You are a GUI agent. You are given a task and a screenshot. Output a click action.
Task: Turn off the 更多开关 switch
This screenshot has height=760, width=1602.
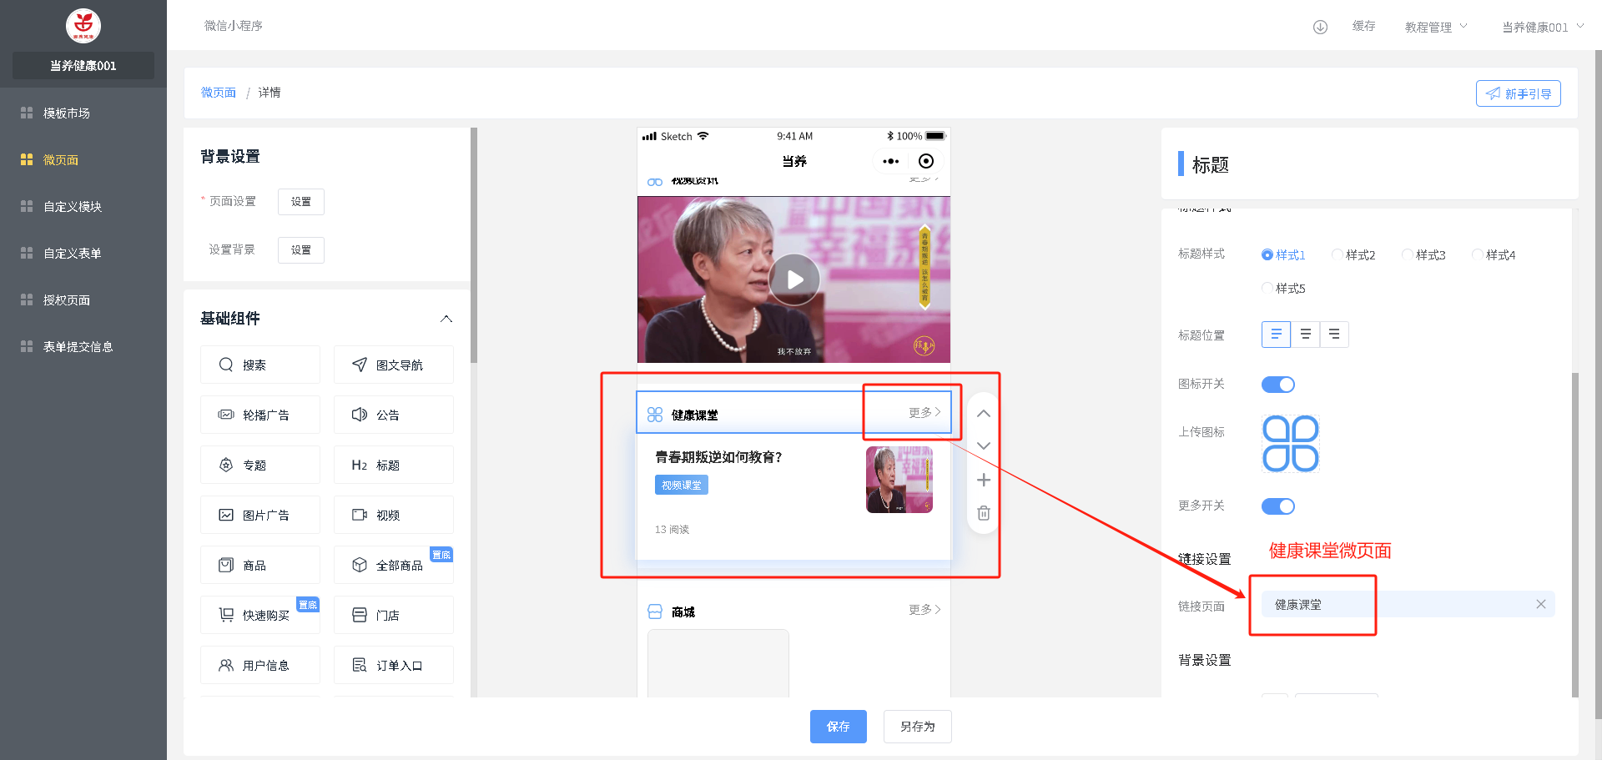tap(1277, 506)
